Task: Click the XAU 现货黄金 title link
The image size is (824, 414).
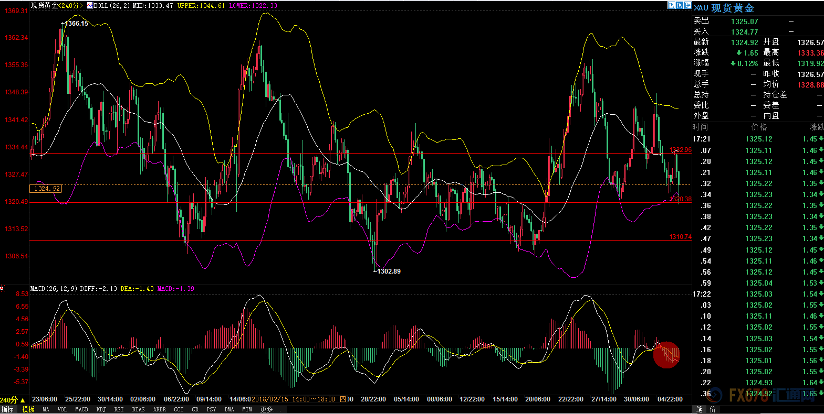Action: coord(724,8)
